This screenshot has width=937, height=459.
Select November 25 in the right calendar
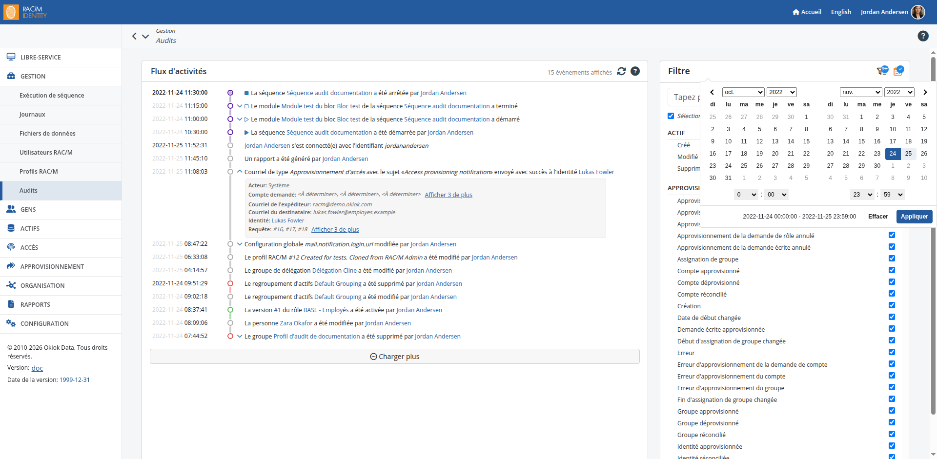point(908,154)
